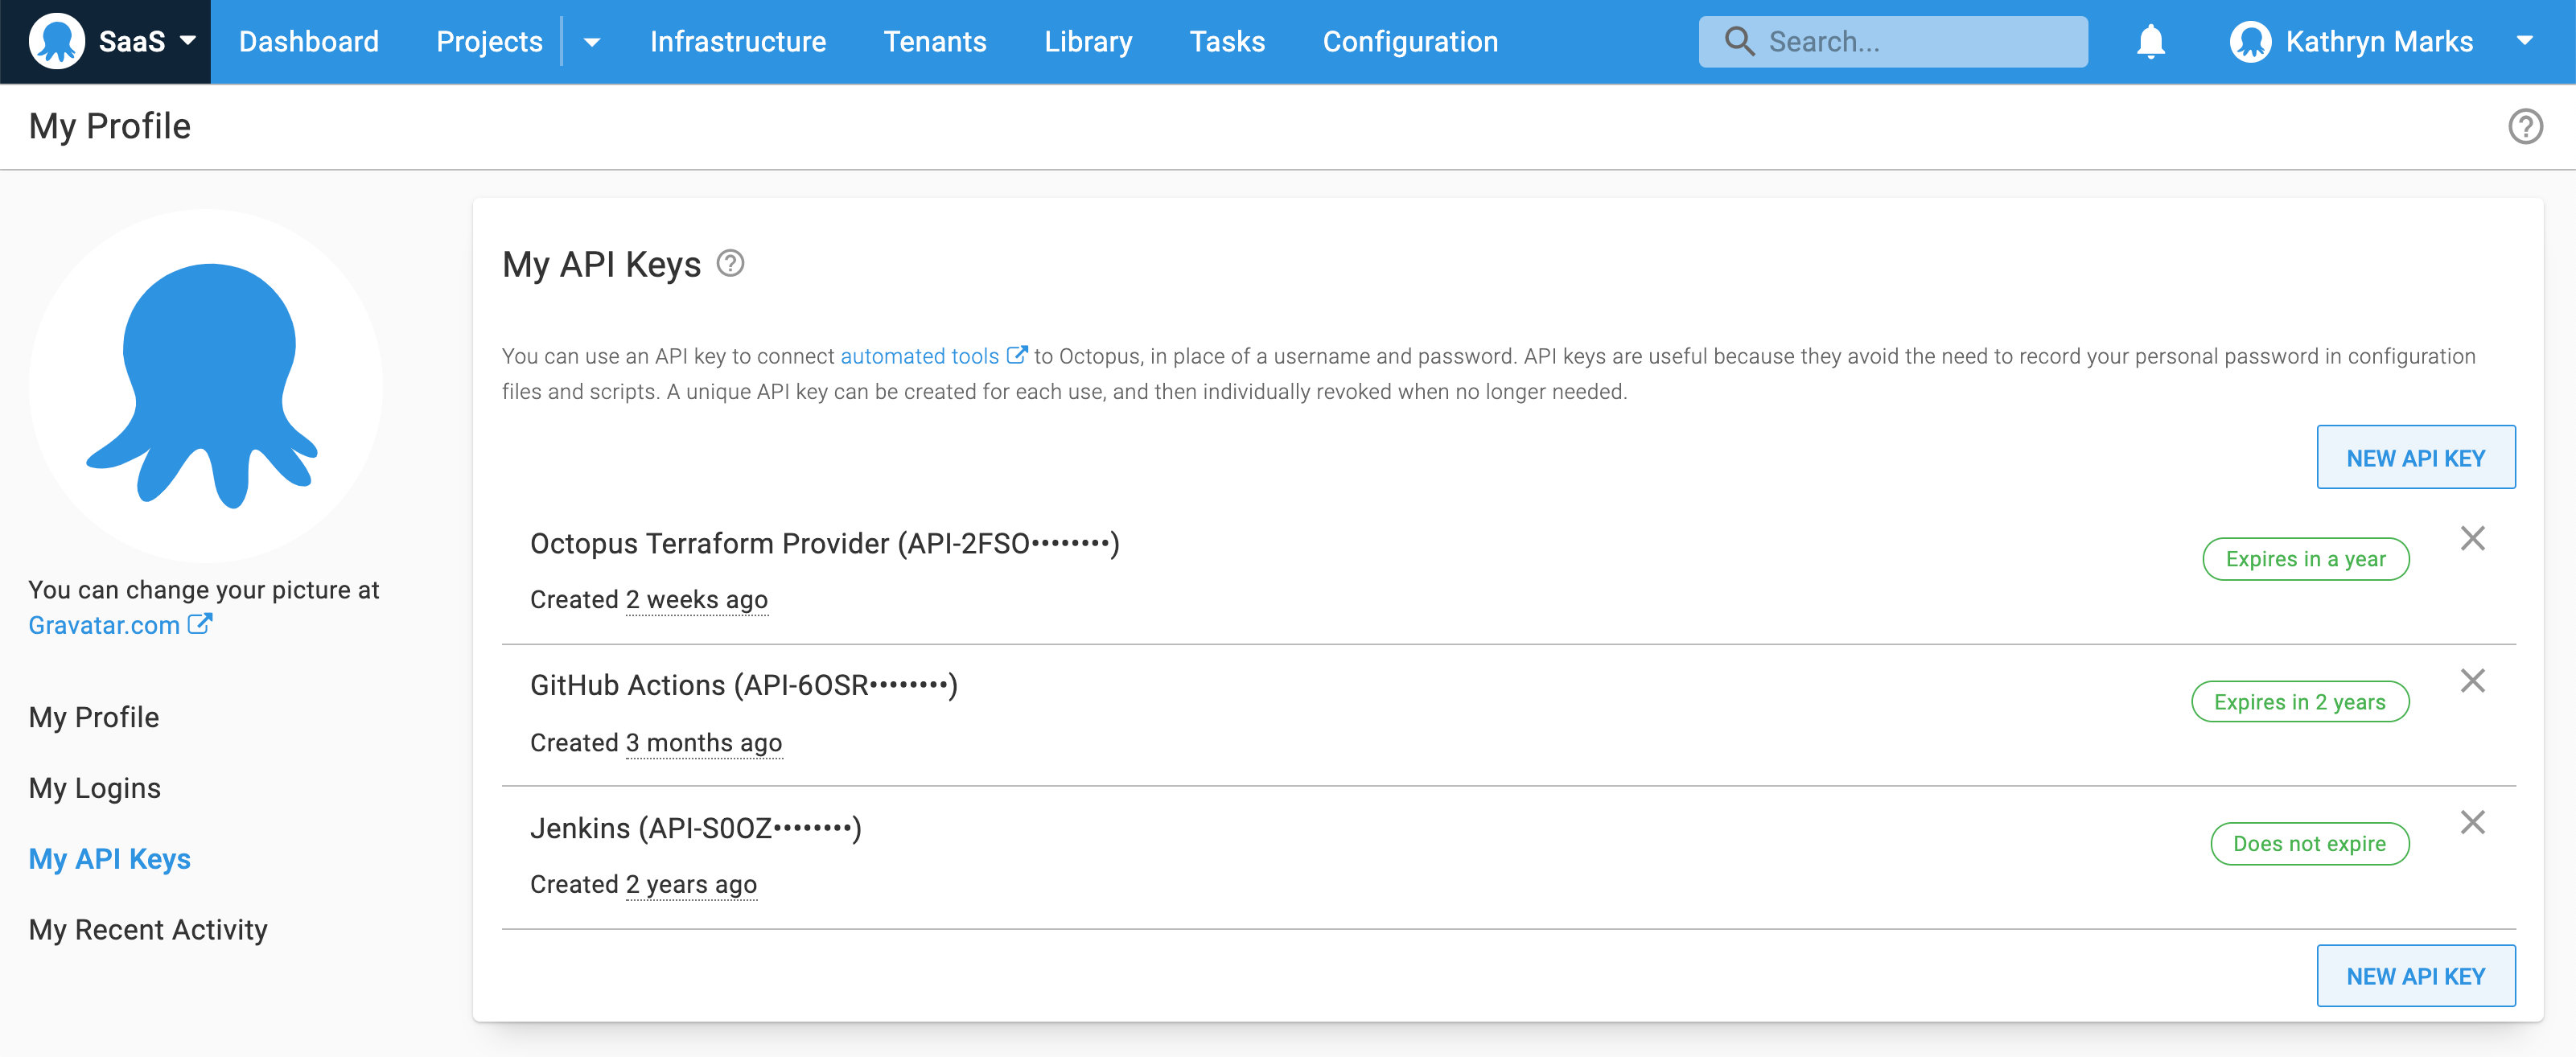
Task: Open the Configuration menu item
Action: (x=1410, y=41)
